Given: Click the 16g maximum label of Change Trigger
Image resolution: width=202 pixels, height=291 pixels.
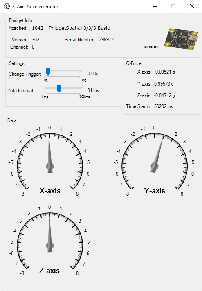Looking at the screenshot, I should (84, 80).
